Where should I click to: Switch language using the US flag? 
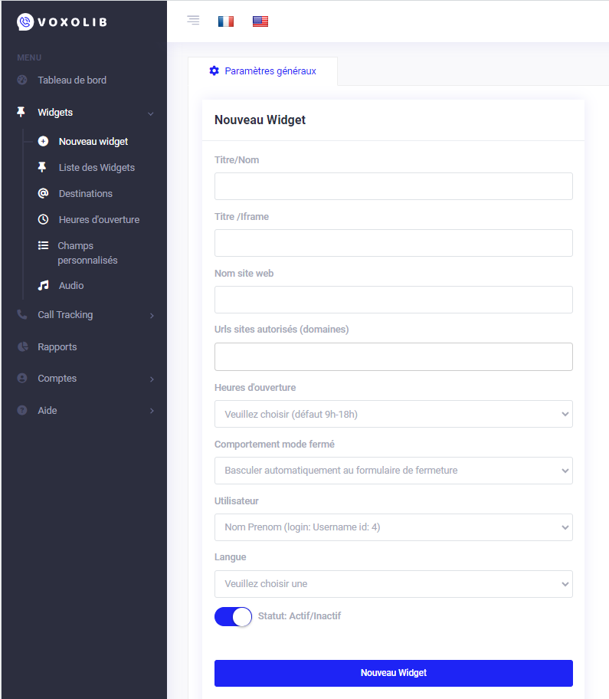click(260, 21)
